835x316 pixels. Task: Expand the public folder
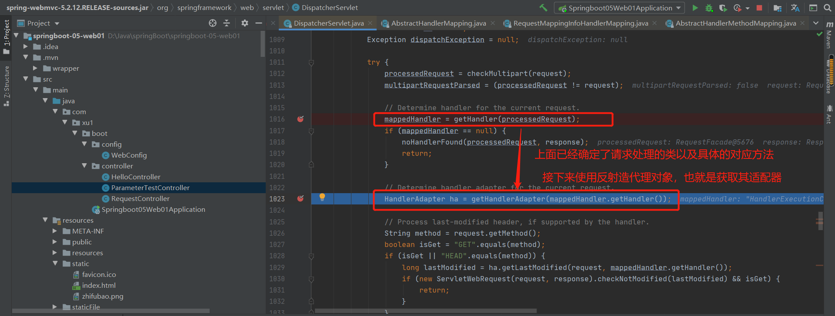55,242
